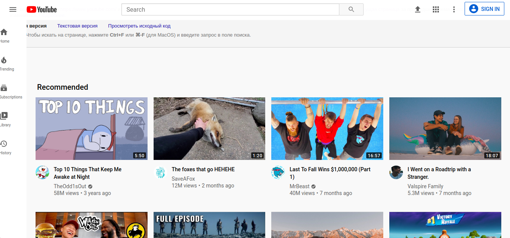Image resolution: width=510 pixels, height=238 pixels.
Task: Open the hamburger guide menu
Action: point(13,9)
